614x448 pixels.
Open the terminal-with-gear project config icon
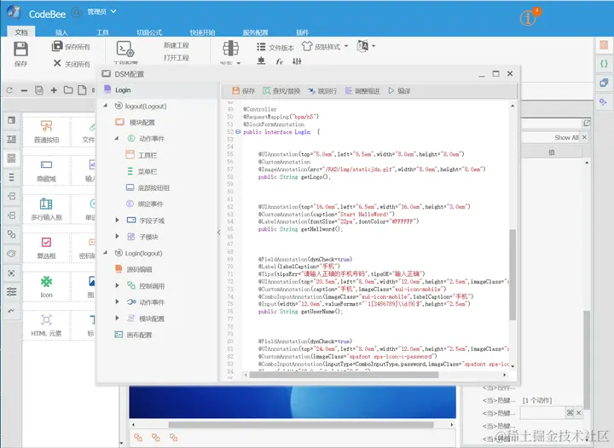click(x=125, y=49)
